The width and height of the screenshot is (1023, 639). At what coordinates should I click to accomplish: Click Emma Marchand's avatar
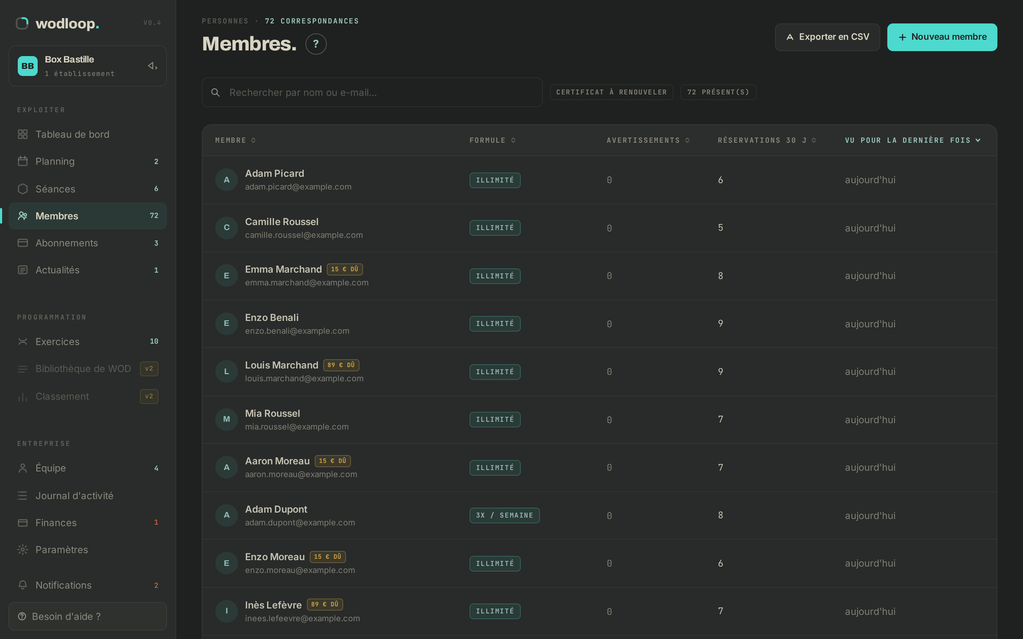pos(227,275)
